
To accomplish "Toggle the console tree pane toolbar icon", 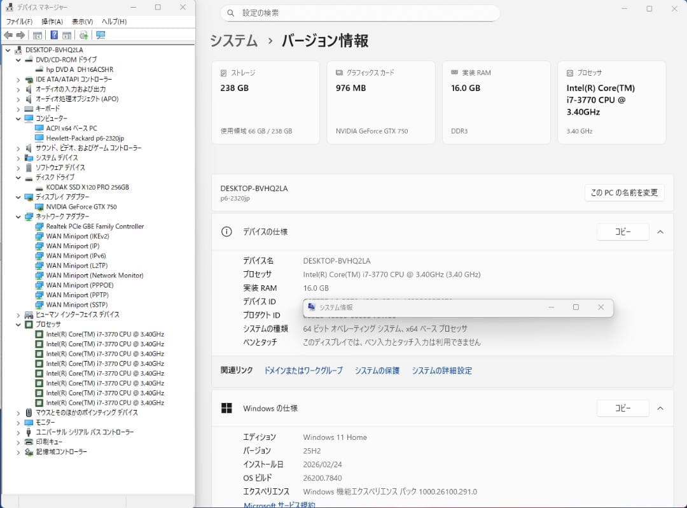I will tap(38, 35).
